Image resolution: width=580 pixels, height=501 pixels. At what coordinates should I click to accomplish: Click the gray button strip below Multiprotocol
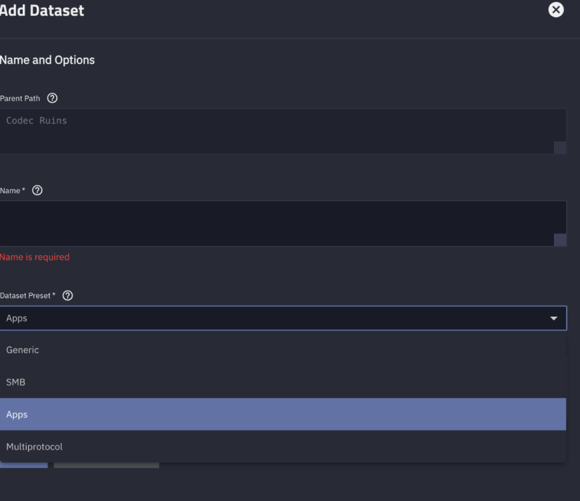click(x=106, y=465)
